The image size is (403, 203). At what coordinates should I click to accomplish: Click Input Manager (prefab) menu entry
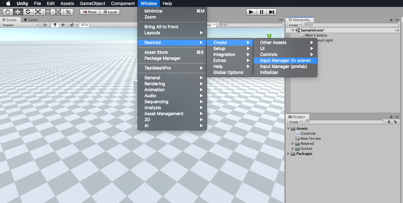point(285,66)
